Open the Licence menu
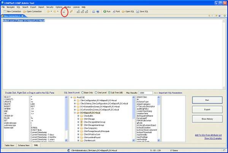Image resolution: width=228 pixels, height=153 pixels. (76, 7)
